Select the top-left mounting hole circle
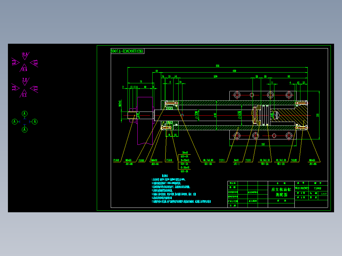Viewport: 342px width, 256px height. coord(237,95)
